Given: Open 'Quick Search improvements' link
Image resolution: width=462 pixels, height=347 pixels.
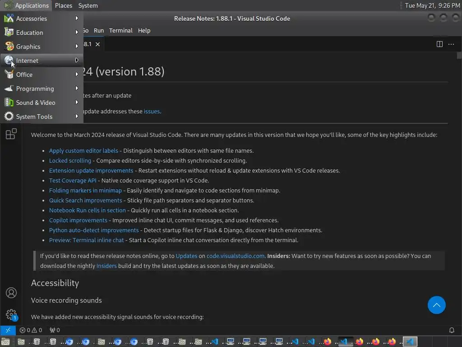Looking at the screenshot, I should 85,200.
